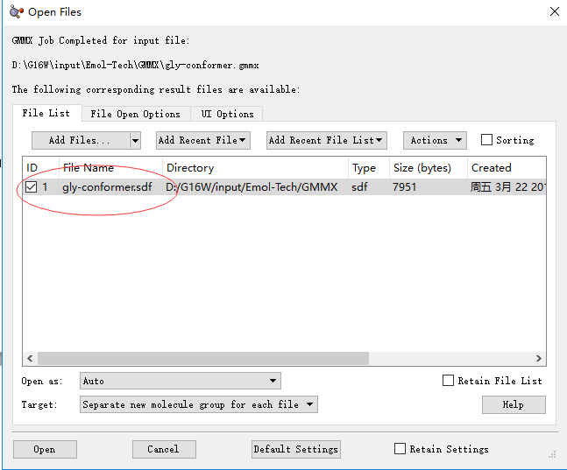The image size is (567, 470).
Task: Click the Default Settings button
Action: 295,449
